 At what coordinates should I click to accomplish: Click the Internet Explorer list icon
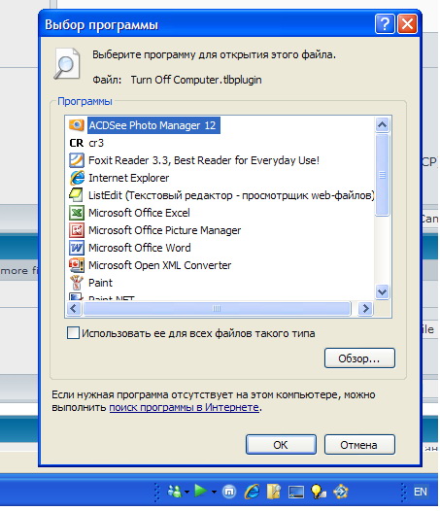(77, 178)
